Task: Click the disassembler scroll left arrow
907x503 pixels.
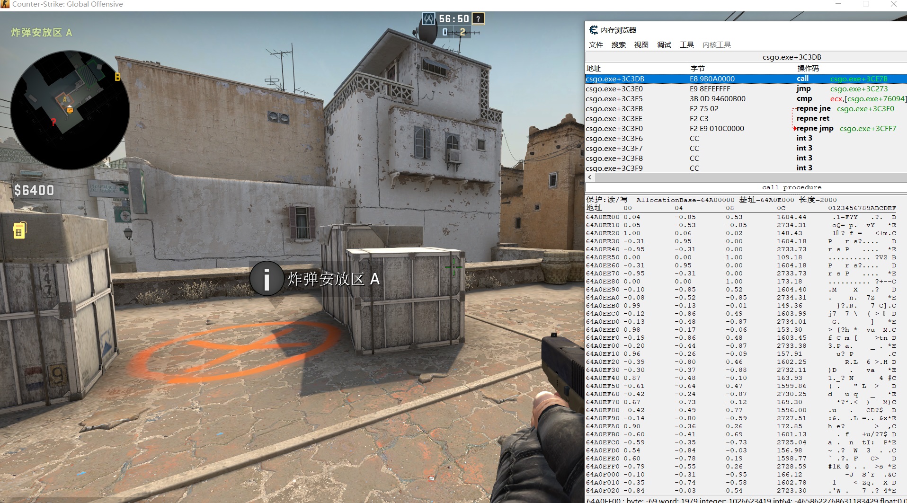Action: pos(590,177)
